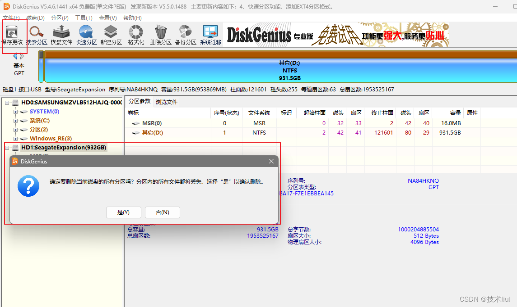517x307 pixels.
Task: Select HD0:SAMSUNGMZVLB512HAJQ disk in tree
Action: click(71, 103)
